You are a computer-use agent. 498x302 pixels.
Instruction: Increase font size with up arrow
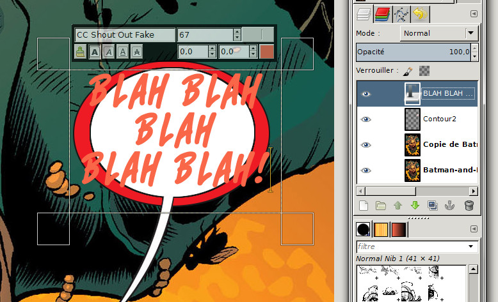coord(237,32)
